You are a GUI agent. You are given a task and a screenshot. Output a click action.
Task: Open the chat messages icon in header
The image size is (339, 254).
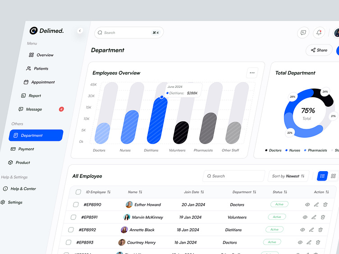pyautogui.click(x=303, y=32)
